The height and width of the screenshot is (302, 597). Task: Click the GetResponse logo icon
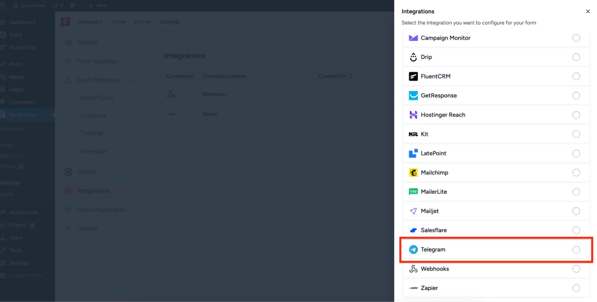413,96
